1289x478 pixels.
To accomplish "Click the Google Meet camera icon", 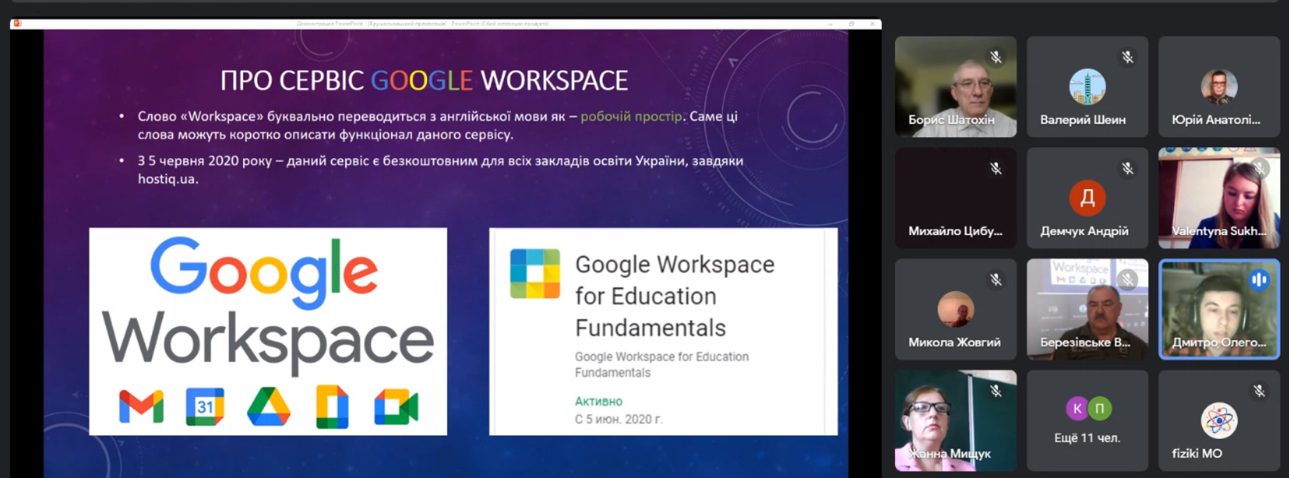I will (x=396, y=406).
